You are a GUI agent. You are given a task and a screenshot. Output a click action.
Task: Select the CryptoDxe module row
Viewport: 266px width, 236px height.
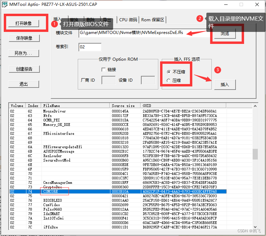click(x=118, y=187)
